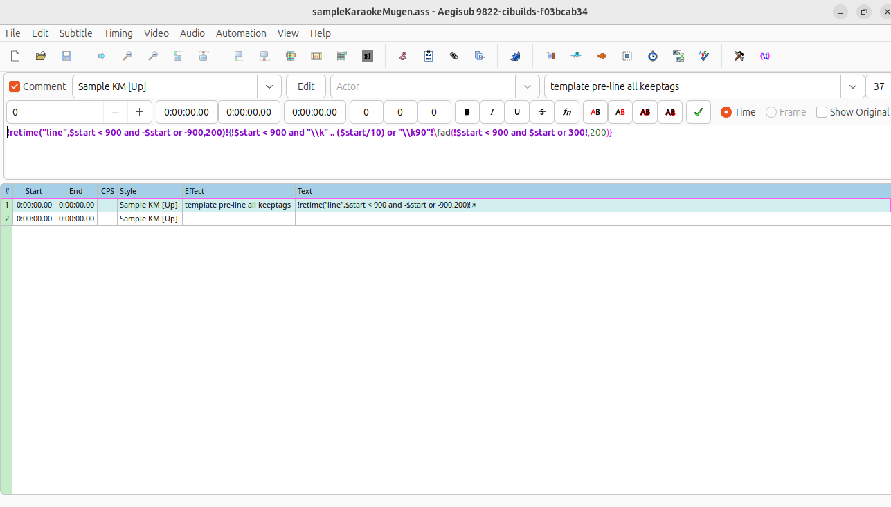Image resolution: width=891 pixels, height=507 pixels.
Task: Select the Frame radio button
Action: (771, 112)
